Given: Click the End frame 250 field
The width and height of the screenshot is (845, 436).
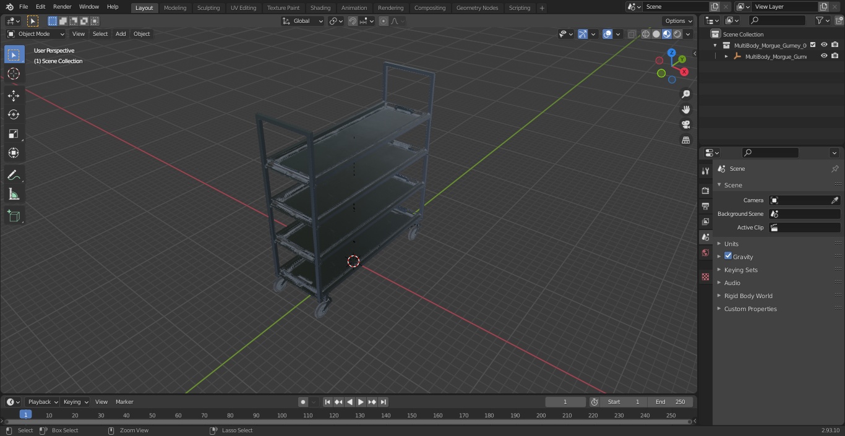Looking at the screenshot, I should coord(671,402).
